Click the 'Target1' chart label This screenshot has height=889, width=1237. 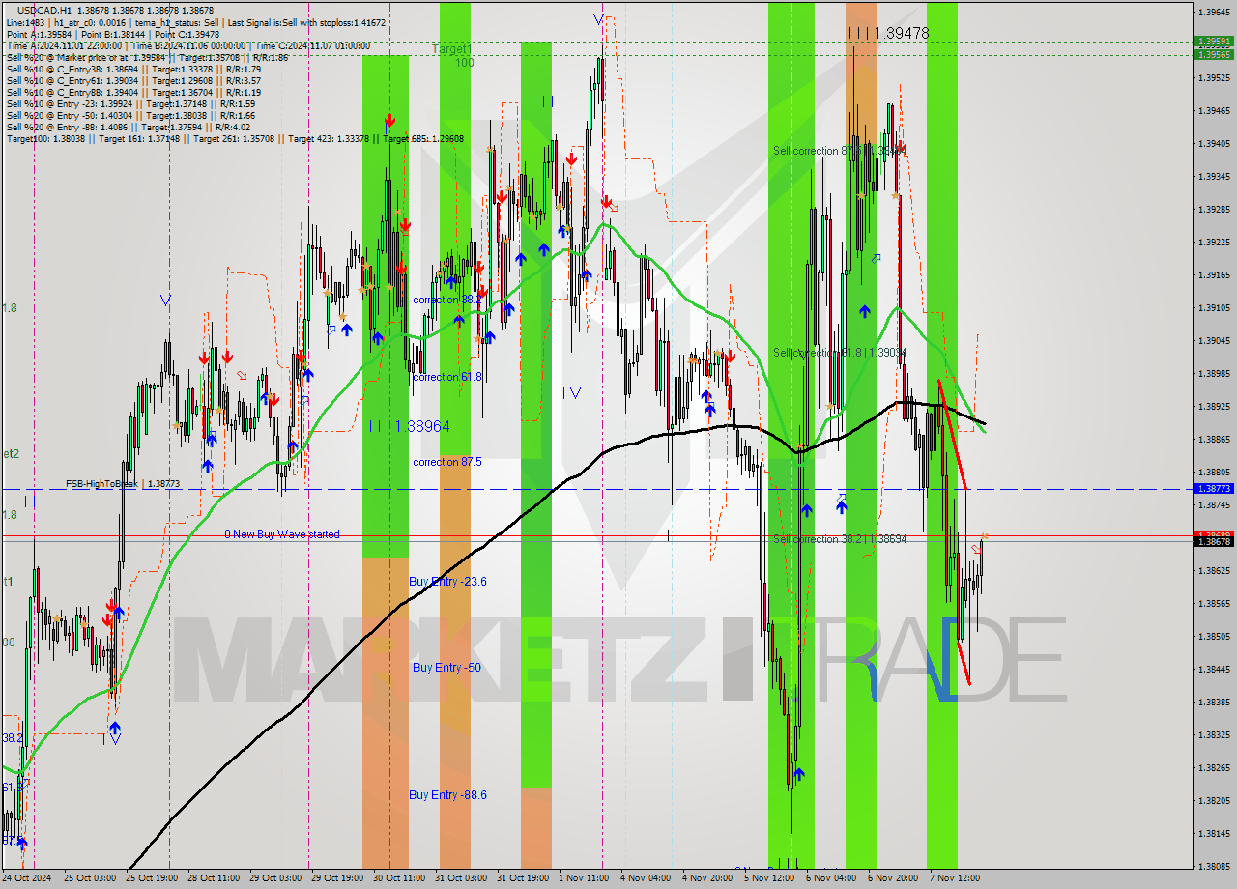pos(451,48)
